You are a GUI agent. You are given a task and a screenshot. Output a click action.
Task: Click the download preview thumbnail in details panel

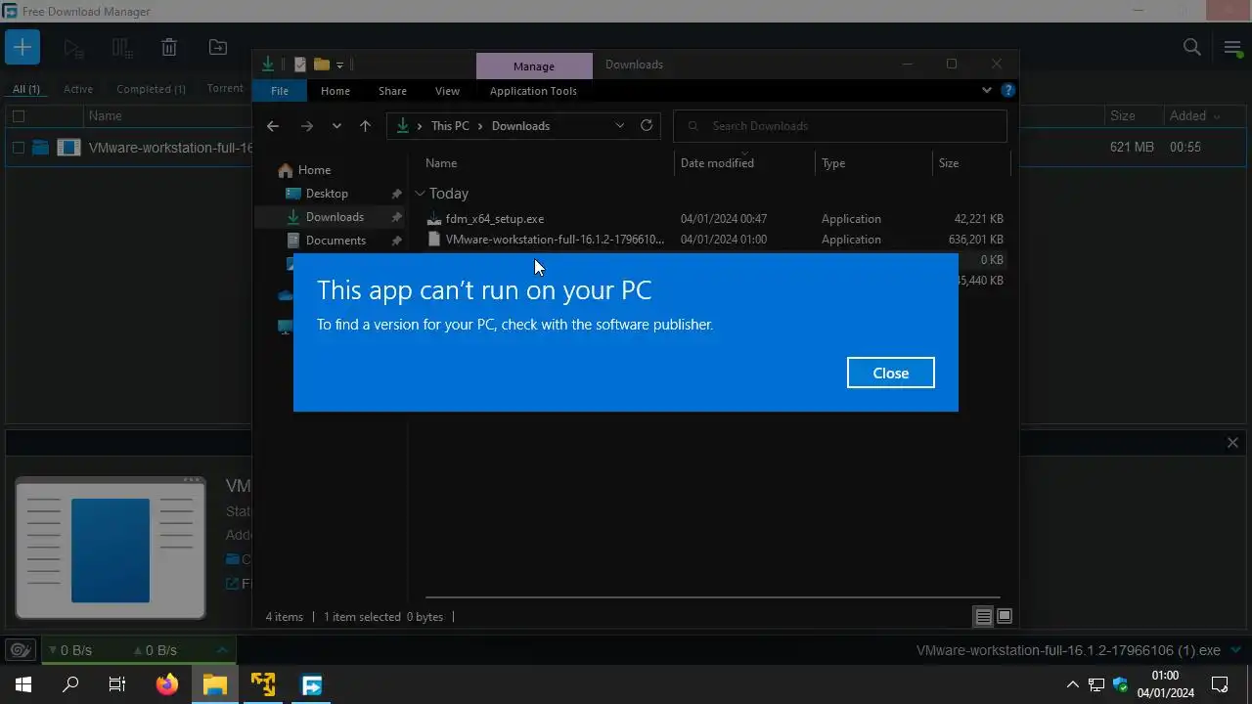(x=111, y=549)
